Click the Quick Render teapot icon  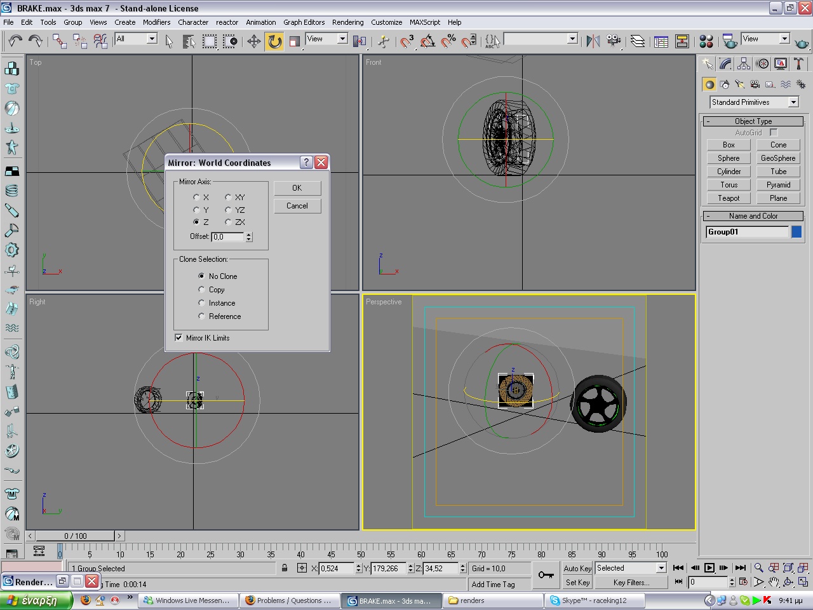coord(802,42)
